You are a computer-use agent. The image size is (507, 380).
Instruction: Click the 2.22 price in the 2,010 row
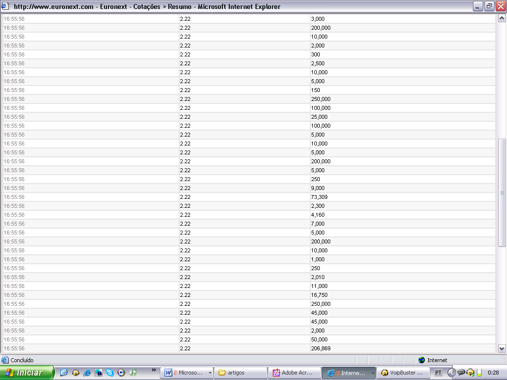click(185, 277)
